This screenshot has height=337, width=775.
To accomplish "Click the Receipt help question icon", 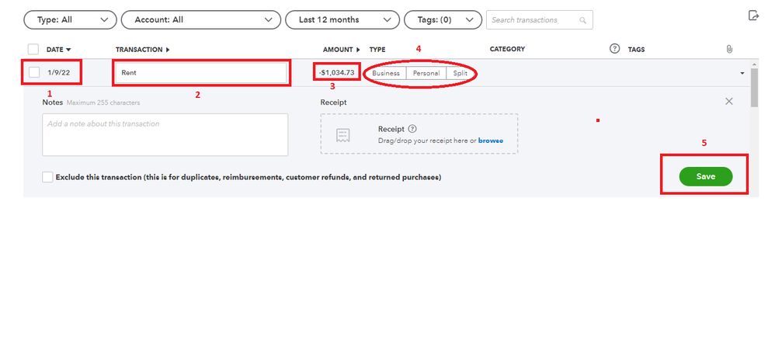I will click(412, 128).
